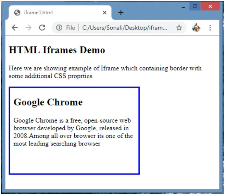Click the forward navigation arrow
The image size is (225, 195).
point(28,27)
